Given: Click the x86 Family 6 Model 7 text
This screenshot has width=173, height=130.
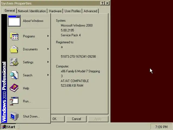Looking at the screenshot, I should pyautogui.click(x=80, y=71).
